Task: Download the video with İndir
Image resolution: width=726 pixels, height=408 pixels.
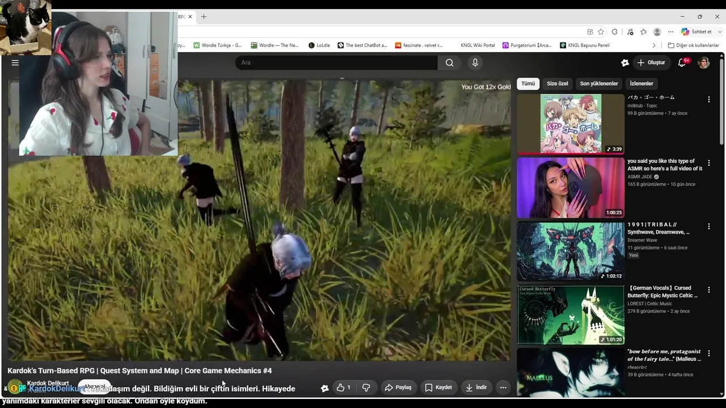Action: [x=476, y=388]
